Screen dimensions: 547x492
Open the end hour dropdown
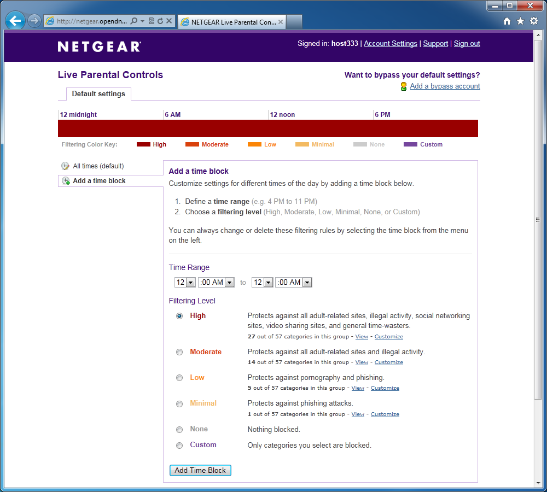[x=263, y=283]
